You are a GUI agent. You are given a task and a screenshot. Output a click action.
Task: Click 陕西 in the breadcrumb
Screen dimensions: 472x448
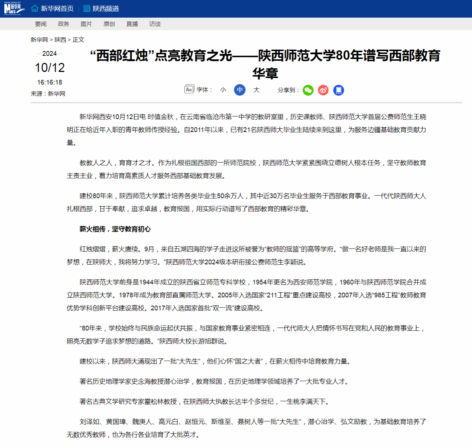pos(60,40)
